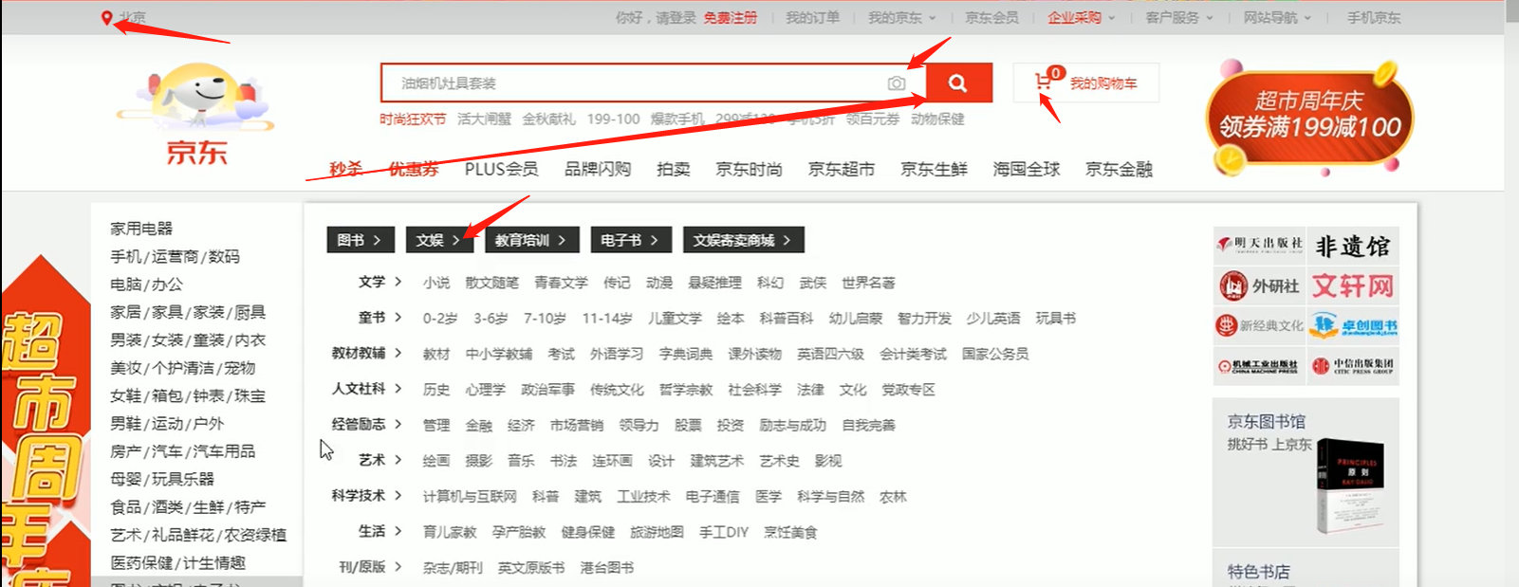Click the 新经典文化 logo

(1259, 325)
